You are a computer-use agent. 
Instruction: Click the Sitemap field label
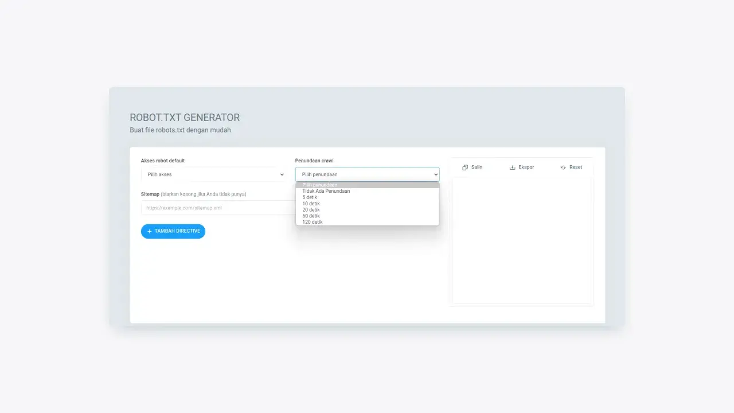tap(150, 194)
